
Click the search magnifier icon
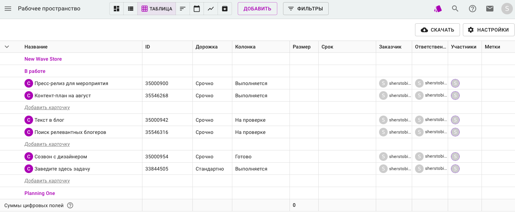(455, 9)
